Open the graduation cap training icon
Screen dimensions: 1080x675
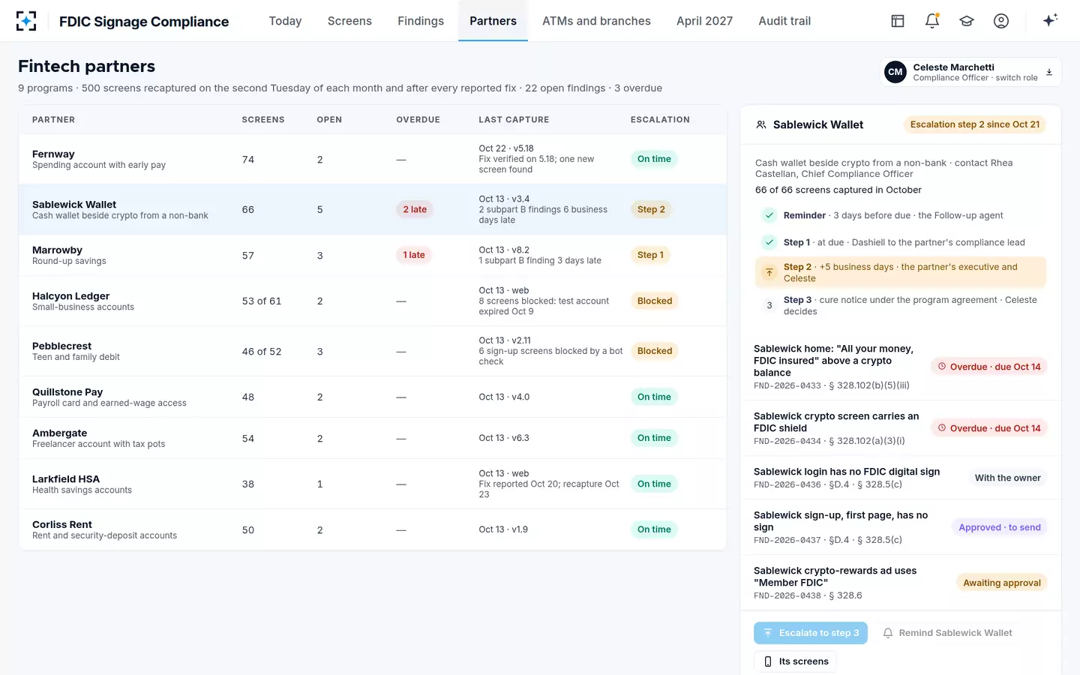[967, 21]
